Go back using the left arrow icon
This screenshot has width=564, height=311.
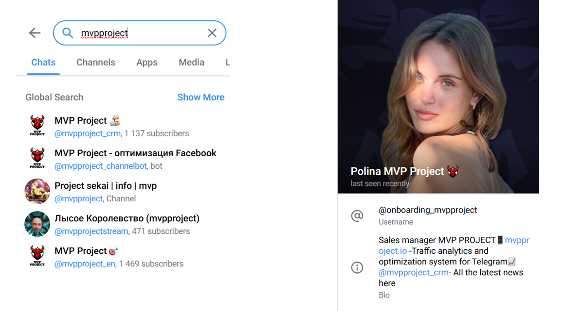35,33
